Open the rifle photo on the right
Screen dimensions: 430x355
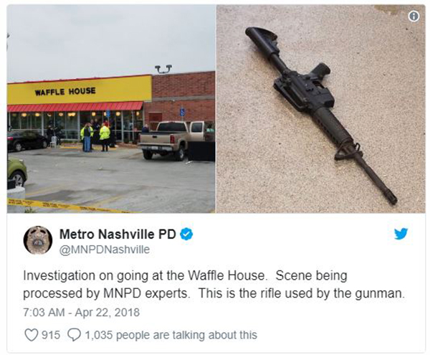[321, 109]
